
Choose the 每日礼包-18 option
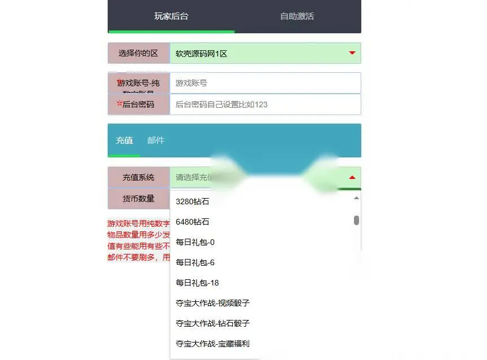coord(265,283)
